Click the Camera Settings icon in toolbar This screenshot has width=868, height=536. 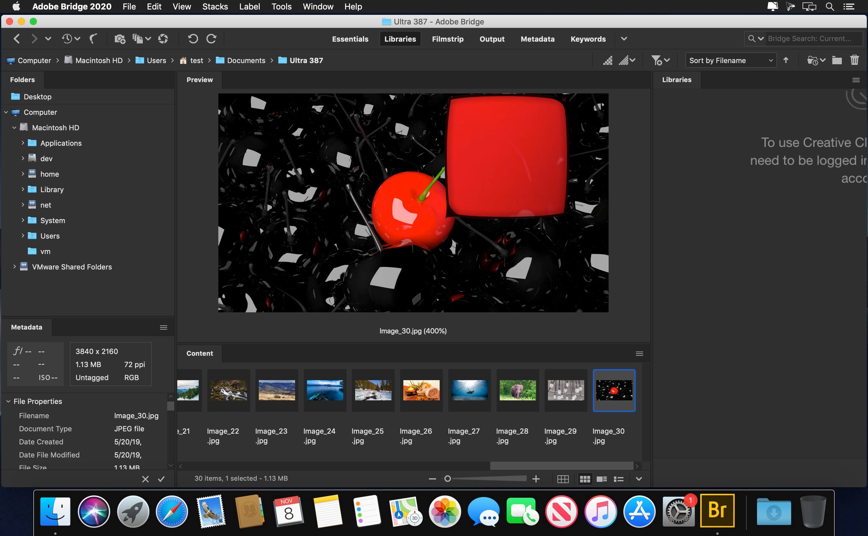162,38
